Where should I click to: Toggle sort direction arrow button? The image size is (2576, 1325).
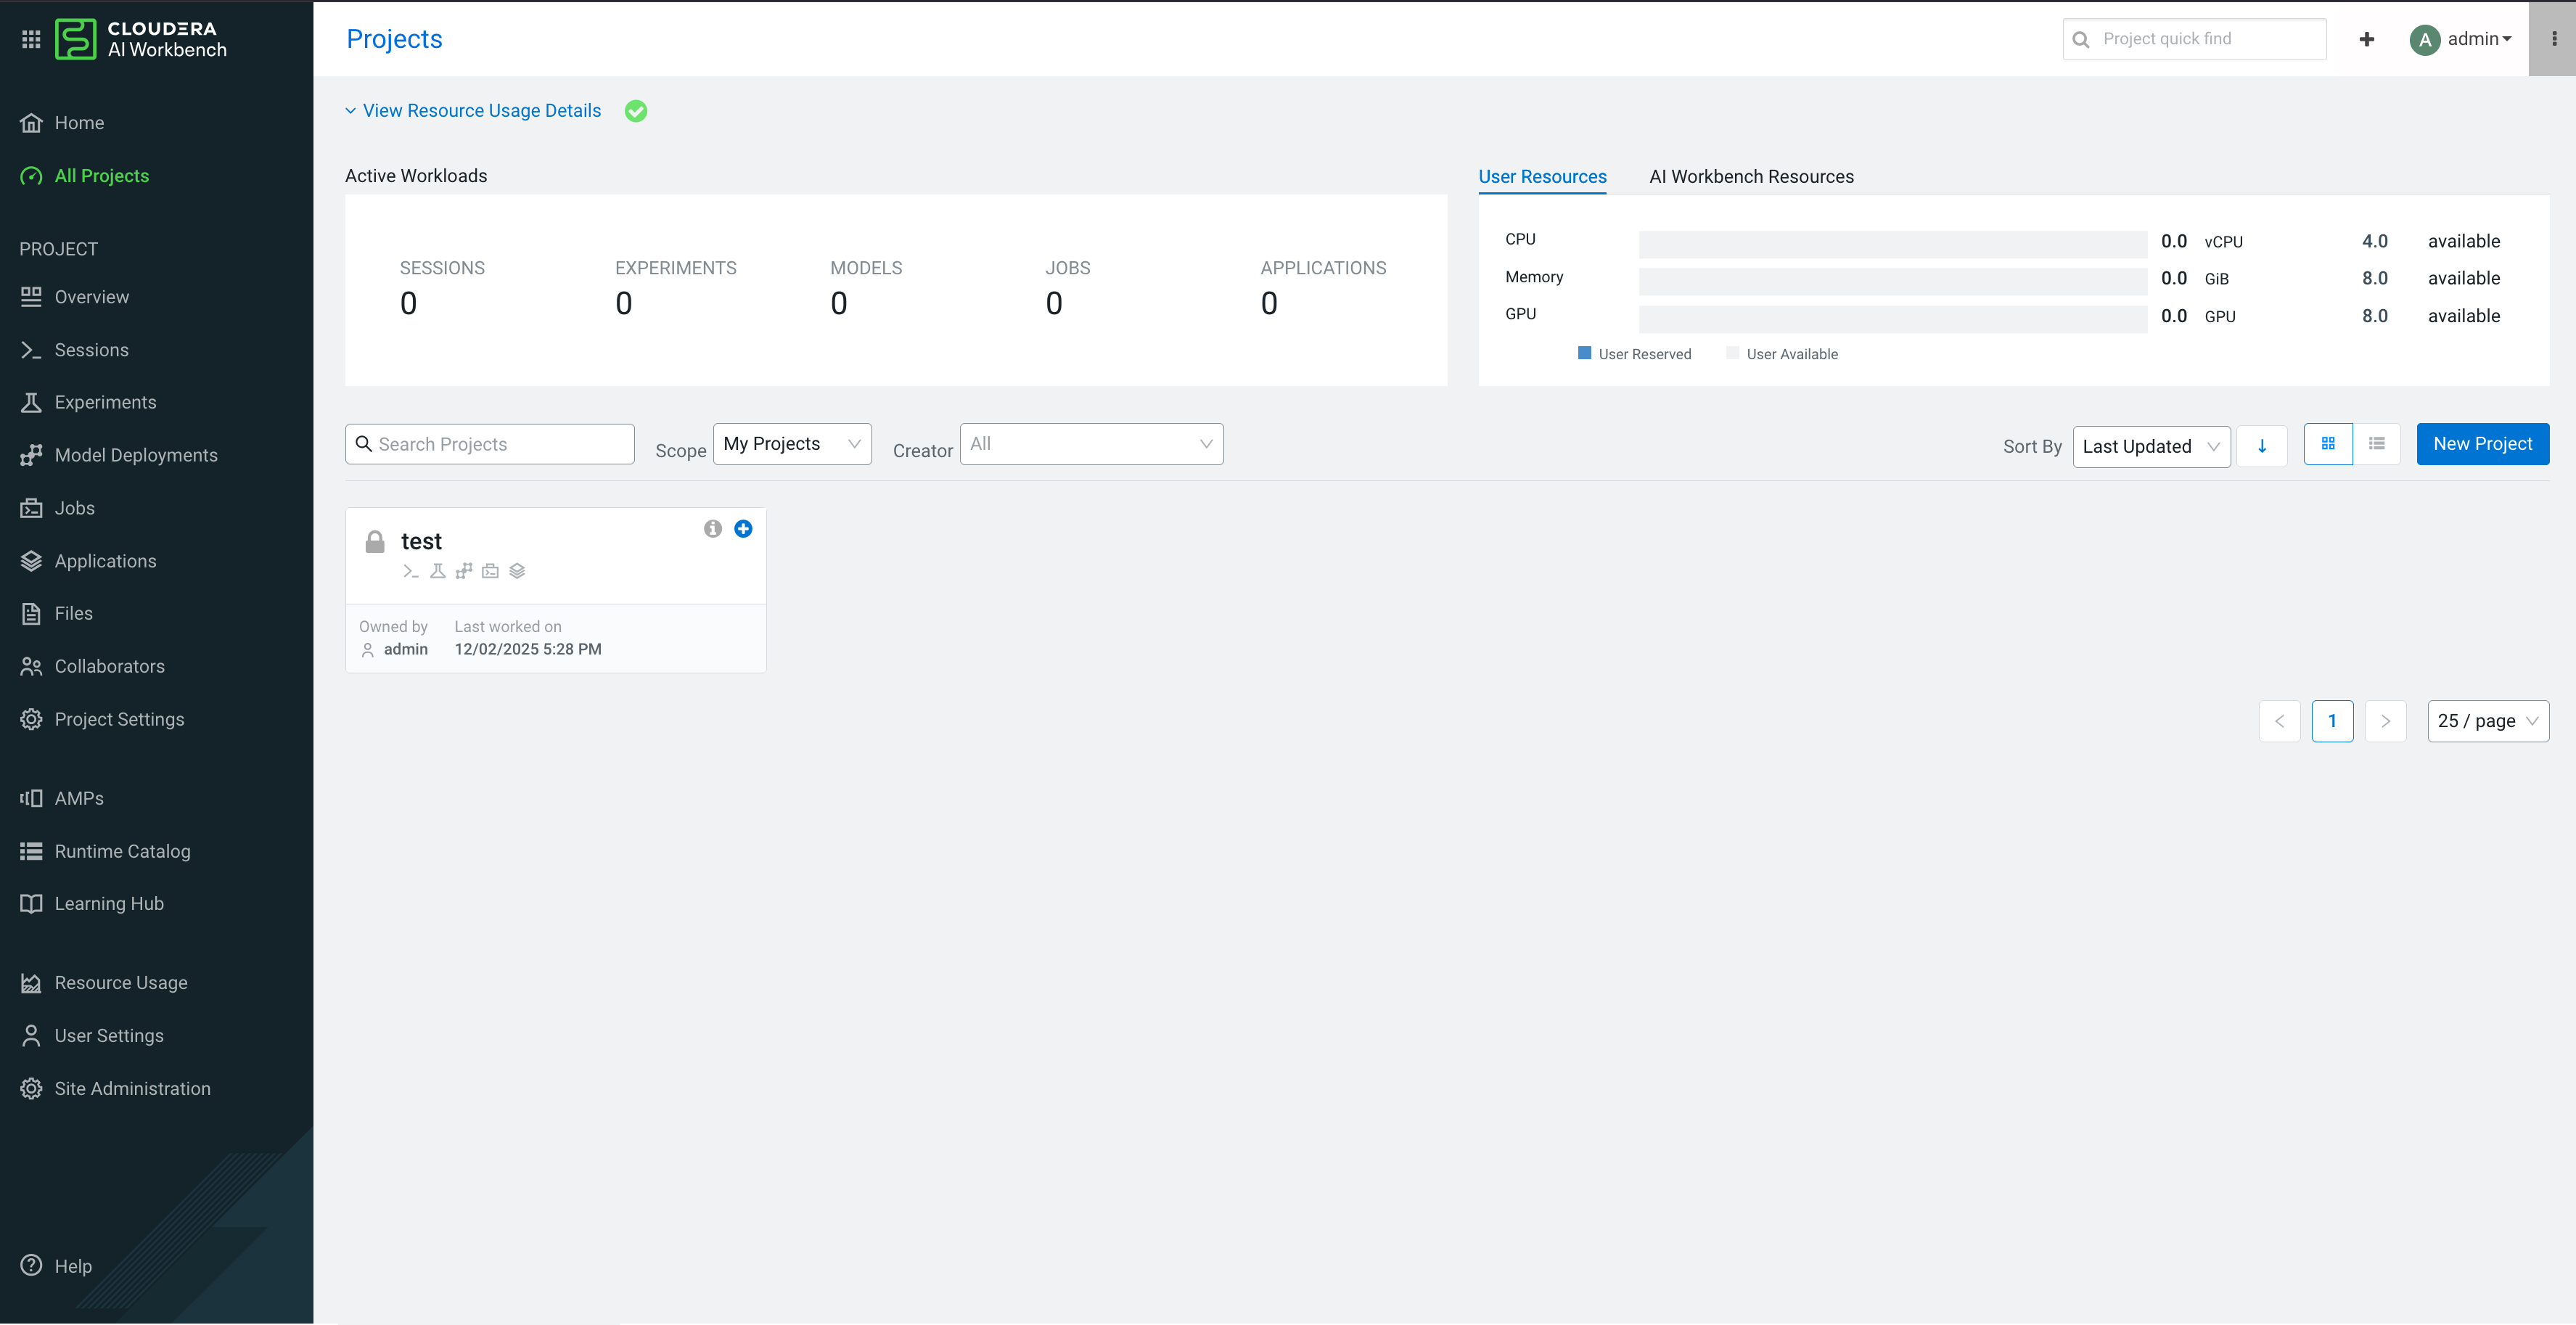[x=2262, y=446]
